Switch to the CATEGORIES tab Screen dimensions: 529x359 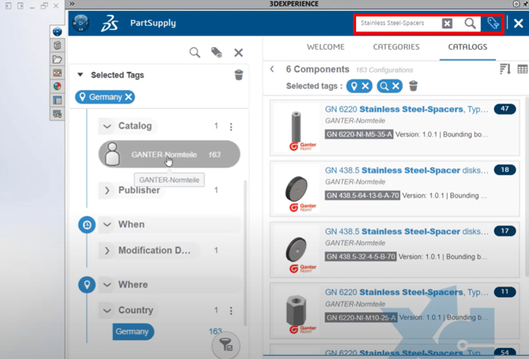[x=396, y=47]
